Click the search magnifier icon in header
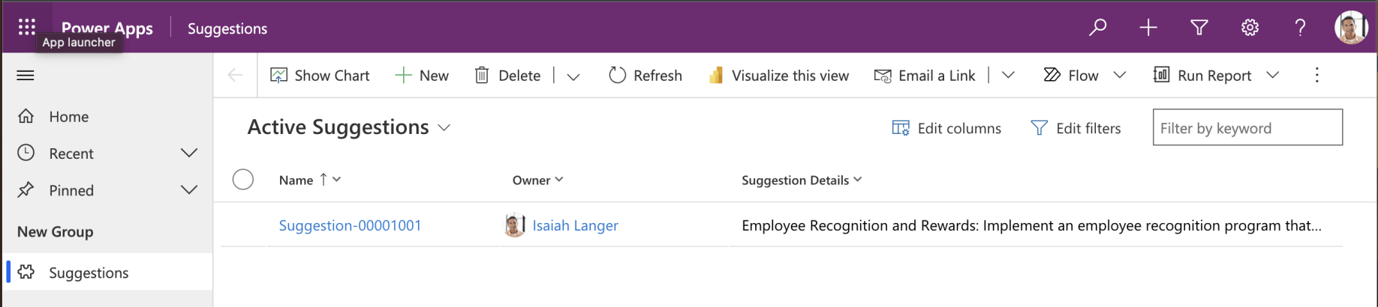The width and height of the screenshot is (1378, 307). pos(1097,28)
